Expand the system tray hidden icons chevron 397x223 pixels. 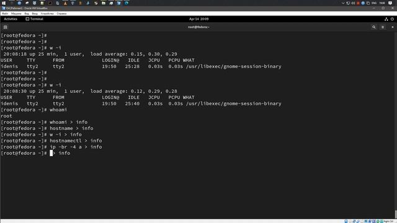point(343,3)
